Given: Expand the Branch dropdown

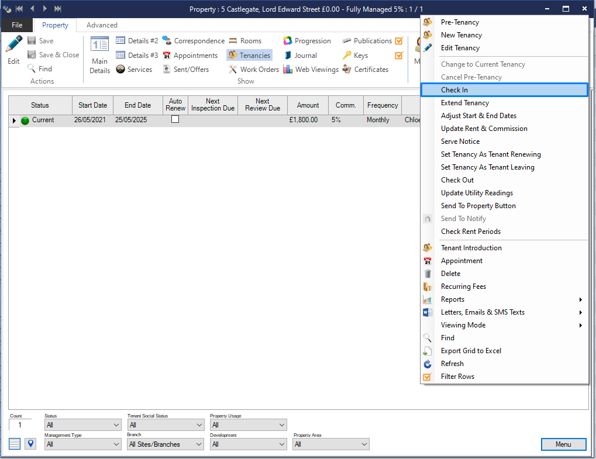Looking at the screenshot, I should point(165,444).
